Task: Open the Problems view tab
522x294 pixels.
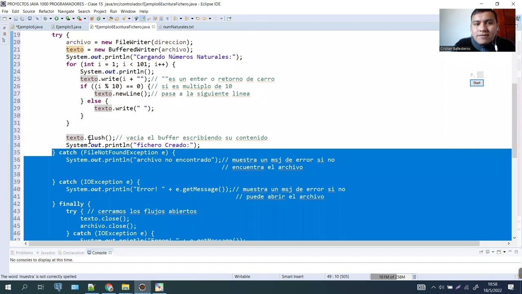Action: pyautogui.click(x=21, y=253)
